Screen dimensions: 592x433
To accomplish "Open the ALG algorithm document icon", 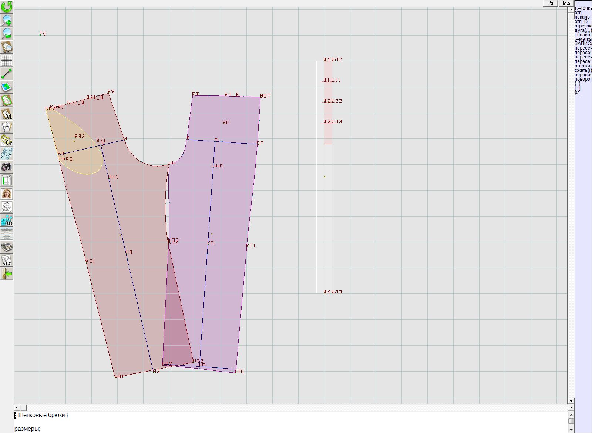I will (7, 261).
